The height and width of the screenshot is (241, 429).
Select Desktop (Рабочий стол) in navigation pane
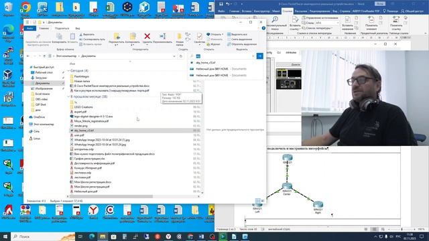point(44,73)
